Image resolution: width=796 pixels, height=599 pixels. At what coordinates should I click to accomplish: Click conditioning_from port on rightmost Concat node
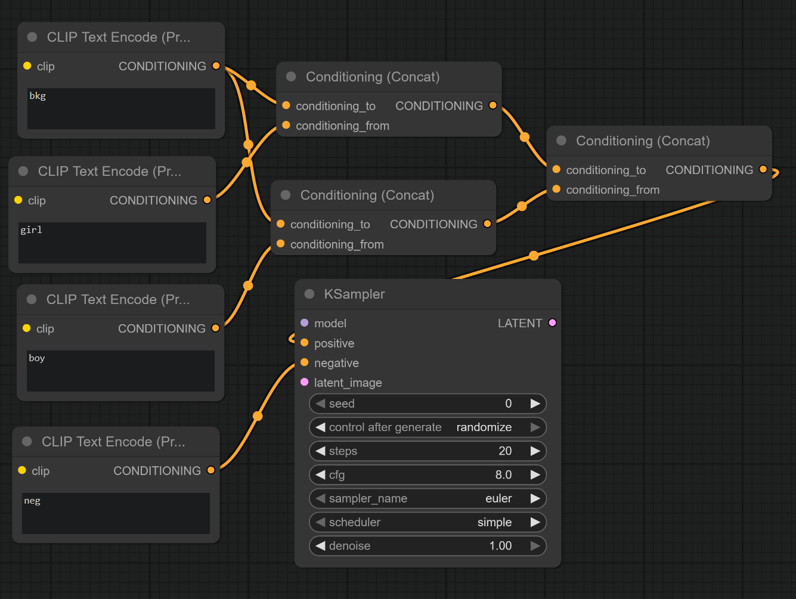pyautogui.click(x=556, y=189)
